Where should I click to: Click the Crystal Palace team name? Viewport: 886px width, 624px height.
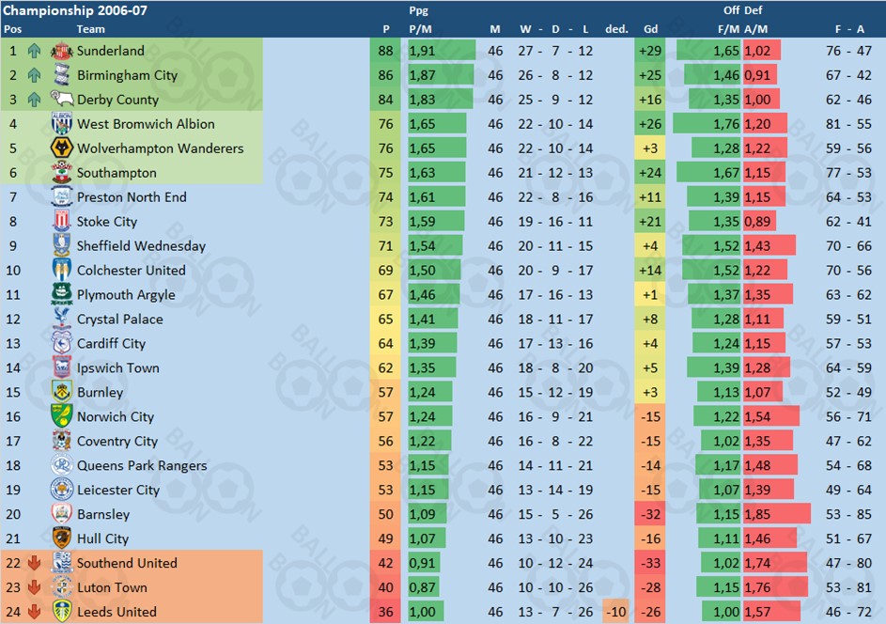[119, 320]
